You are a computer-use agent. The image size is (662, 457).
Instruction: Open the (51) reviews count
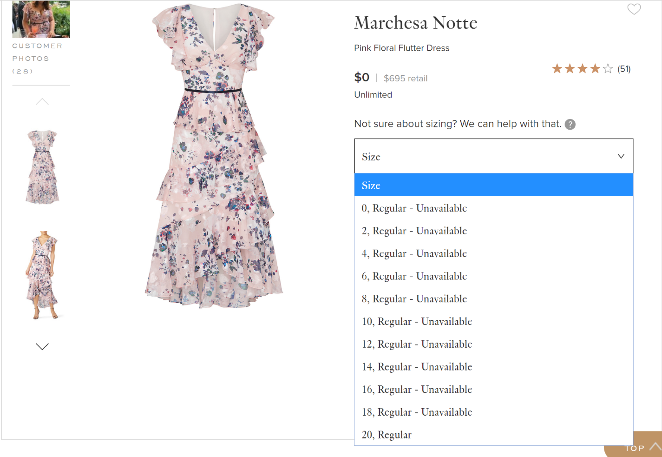point(624,69)
